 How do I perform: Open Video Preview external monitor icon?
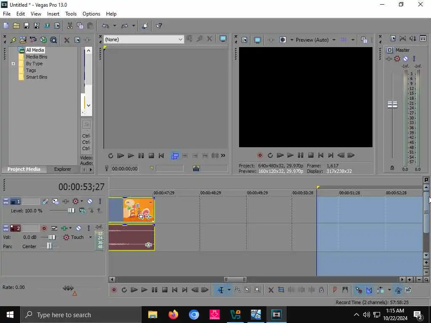click(257, 40)
